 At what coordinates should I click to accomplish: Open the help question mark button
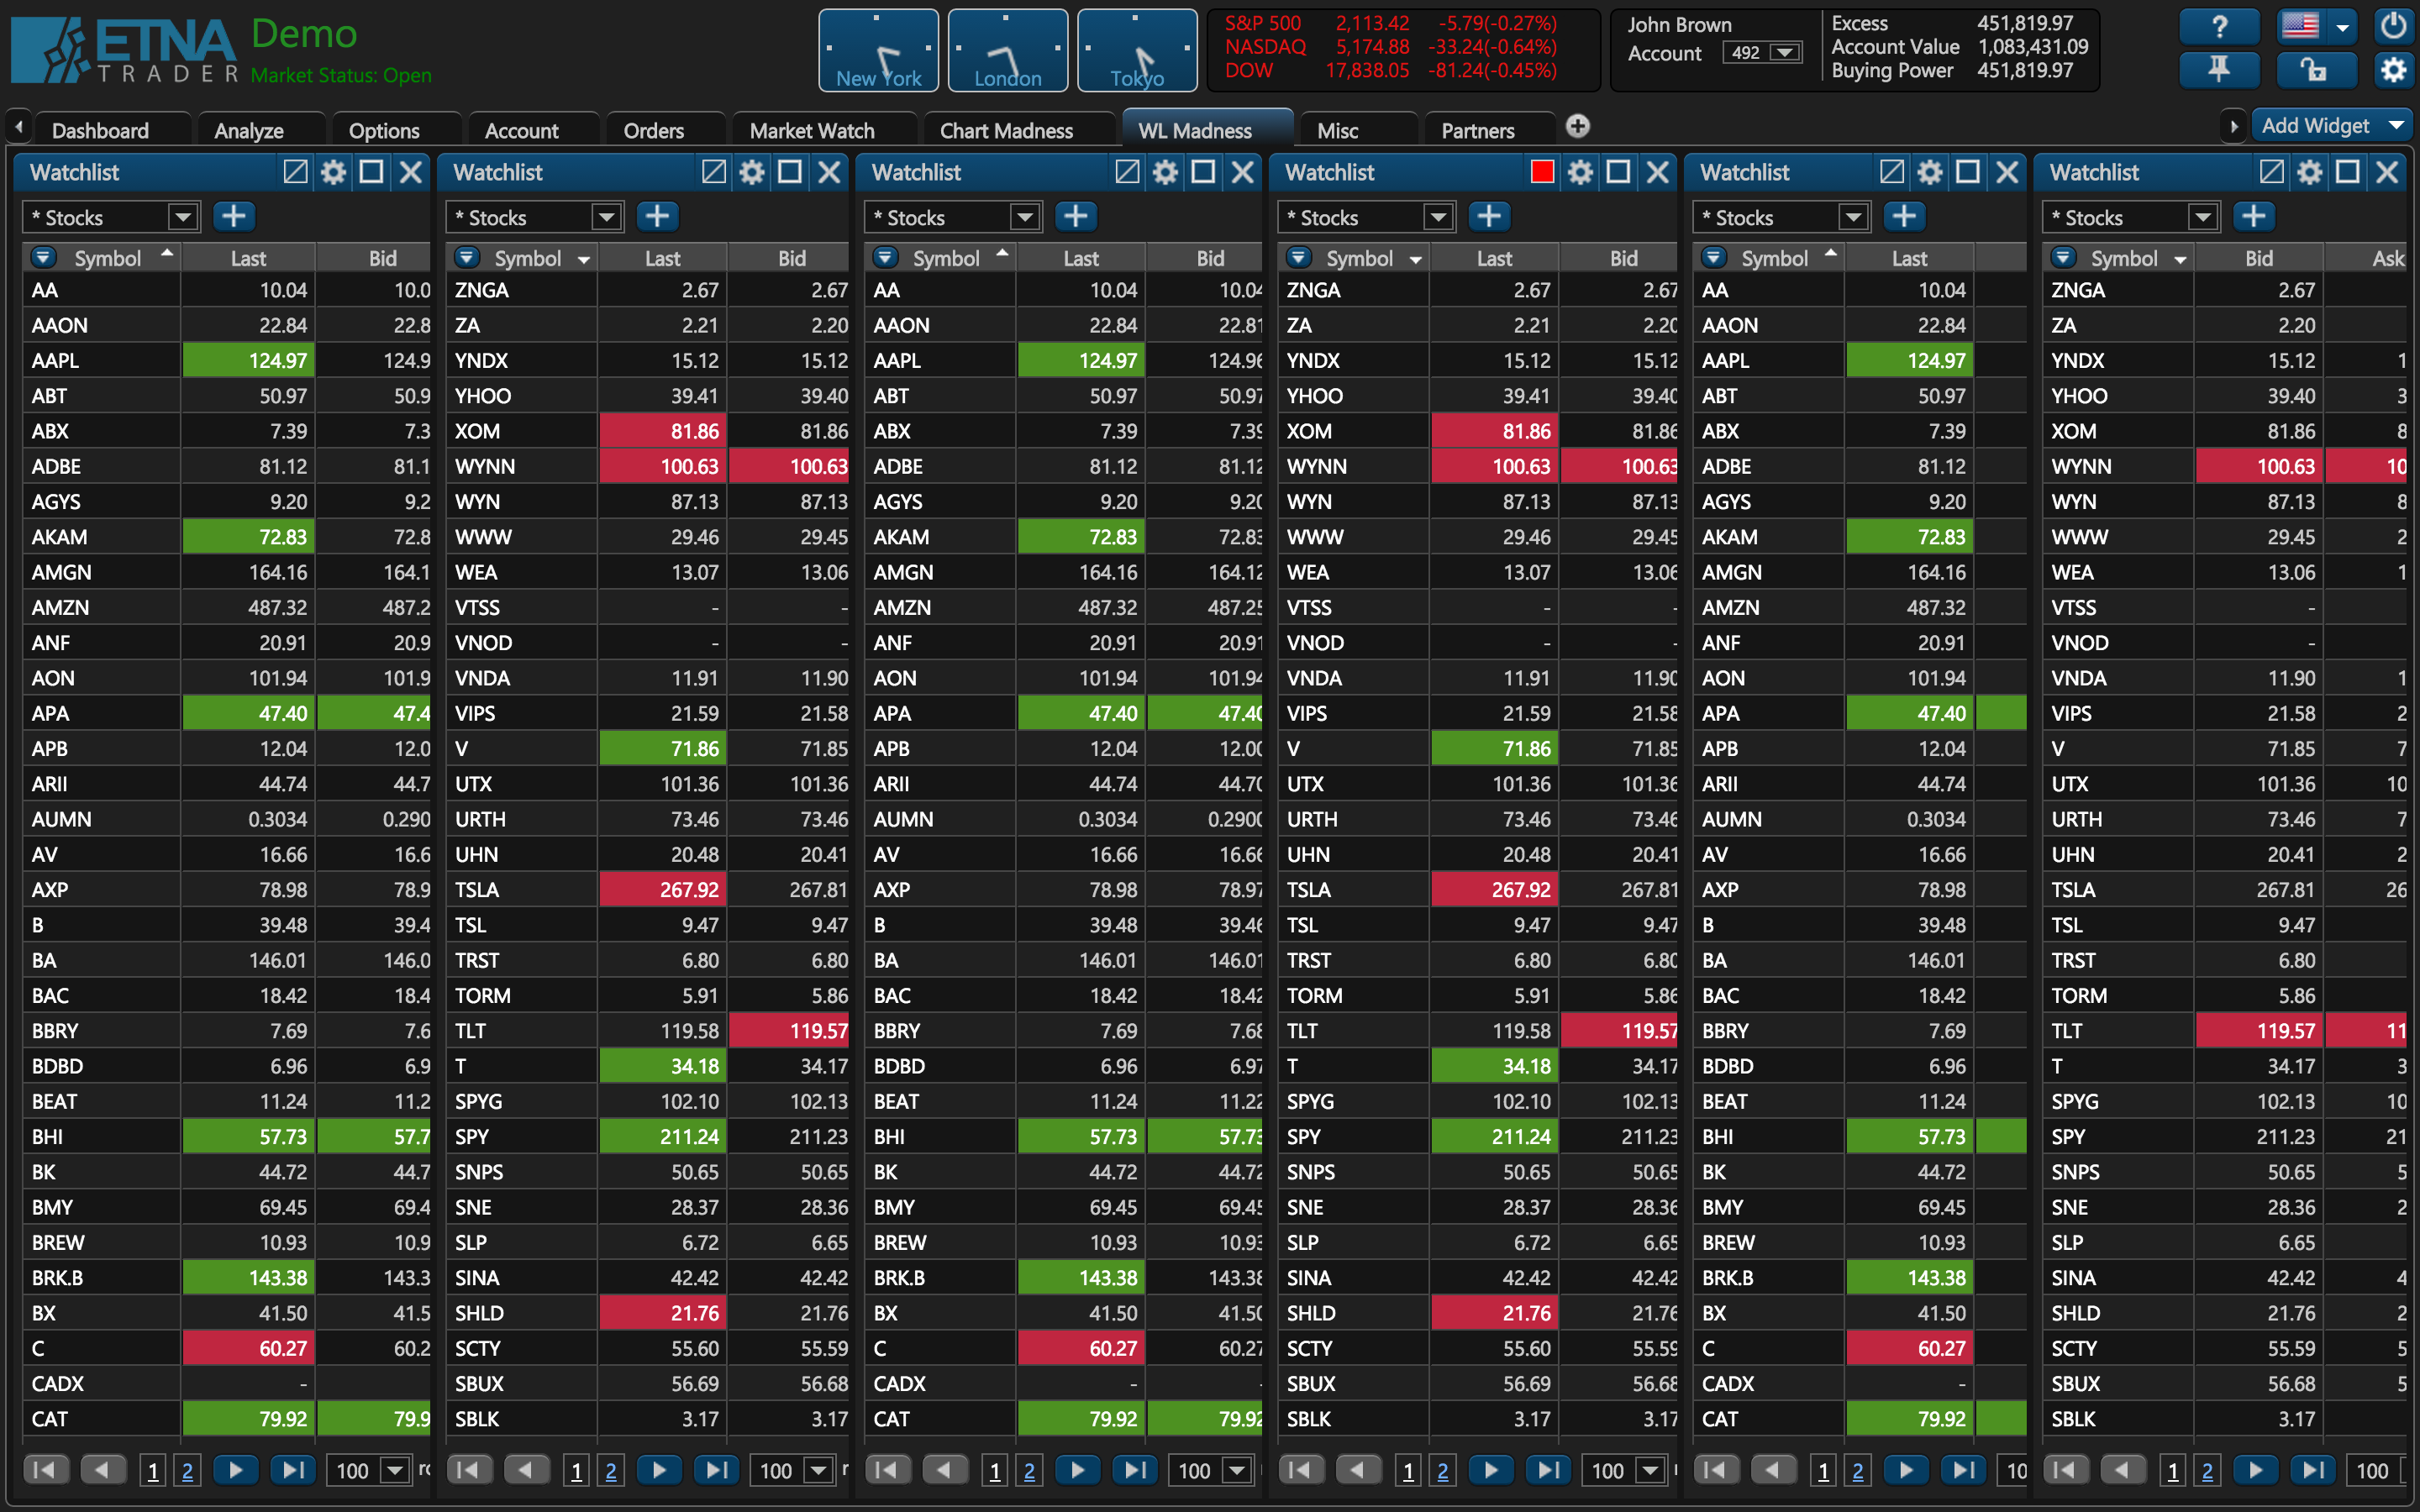point(2219,26)
